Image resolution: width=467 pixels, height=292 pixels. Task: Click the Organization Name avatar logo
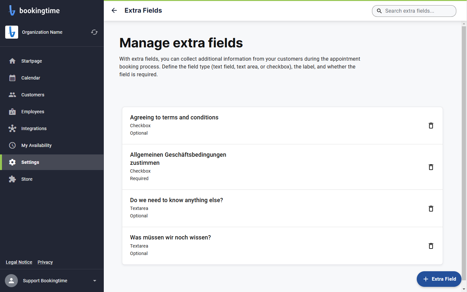pos(12,32)
